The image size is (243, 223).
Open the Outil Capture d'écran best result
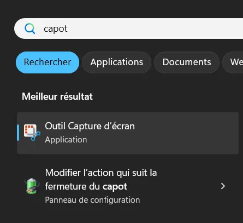click(x=128, y=133)
